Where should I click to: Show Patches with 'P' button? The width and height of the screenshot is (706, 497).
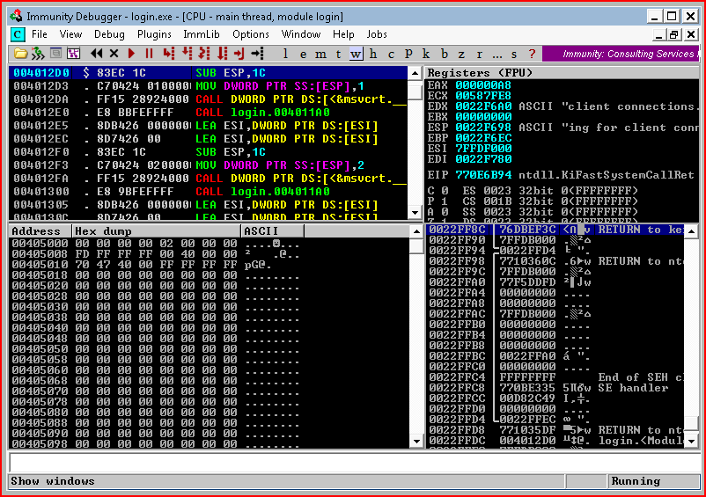(x=408, y=54)
